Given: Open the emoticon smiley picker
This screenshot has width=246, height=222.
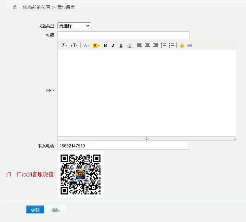Looking at the screenshot, I should (x=182, y=46).
